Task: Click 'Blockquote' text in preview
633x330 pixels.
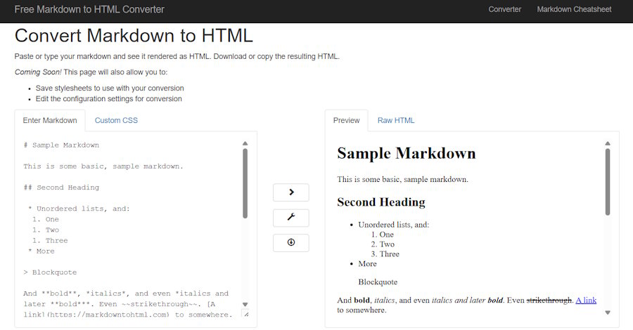Action: click(x=378, y=282)
